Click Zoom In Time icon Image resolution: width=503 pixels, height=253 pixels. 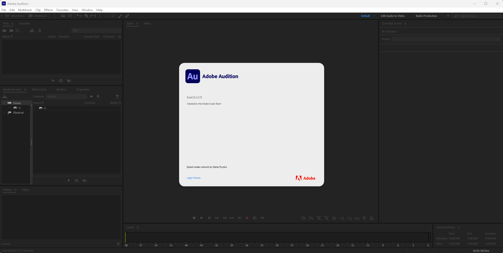tap(319, 218)
